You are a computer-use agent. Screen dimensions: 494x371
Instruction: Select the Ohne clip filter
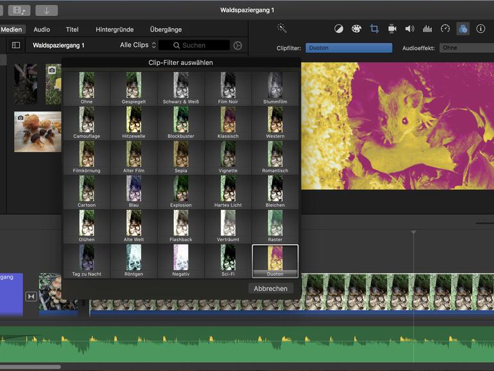(x=87, y=89)
